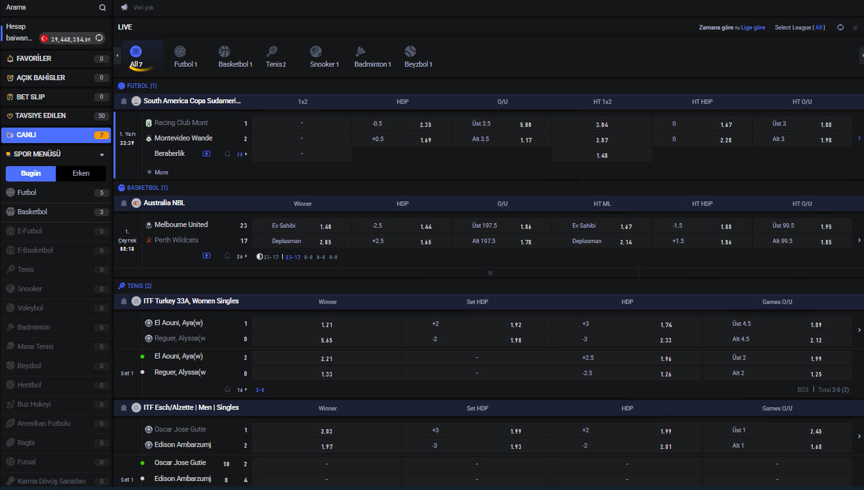Viewport: 864px width, 490px height.
Task: Move sports carousel left with arrow
Action: tap(117, 56)
